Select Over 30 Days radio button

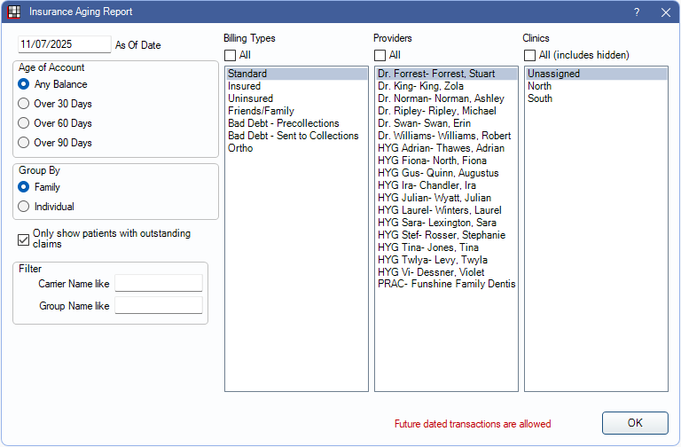tap(24, 104)
